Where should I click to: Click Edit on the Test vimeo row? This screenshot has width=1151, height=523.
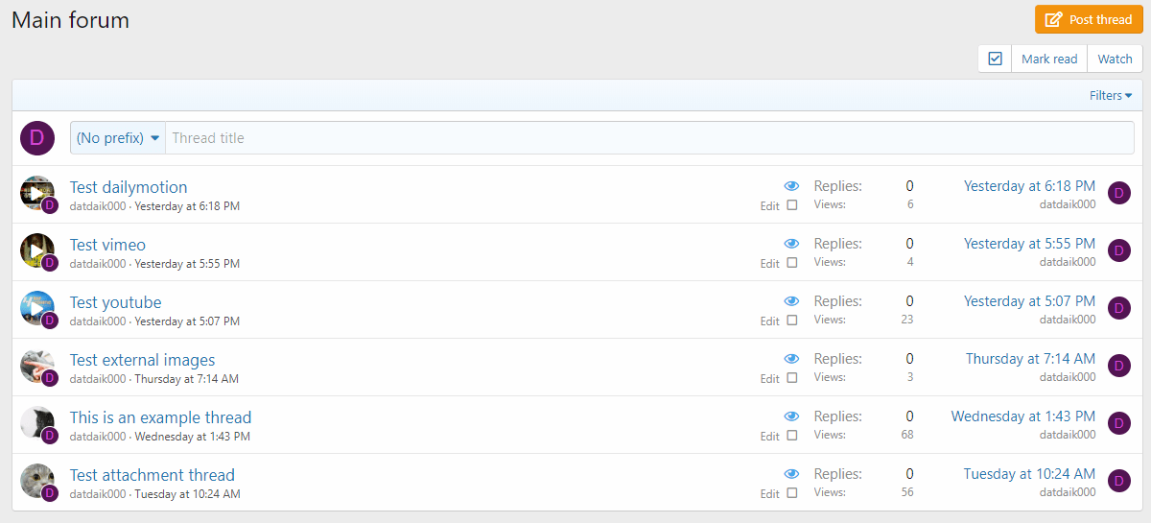point(769,264)
